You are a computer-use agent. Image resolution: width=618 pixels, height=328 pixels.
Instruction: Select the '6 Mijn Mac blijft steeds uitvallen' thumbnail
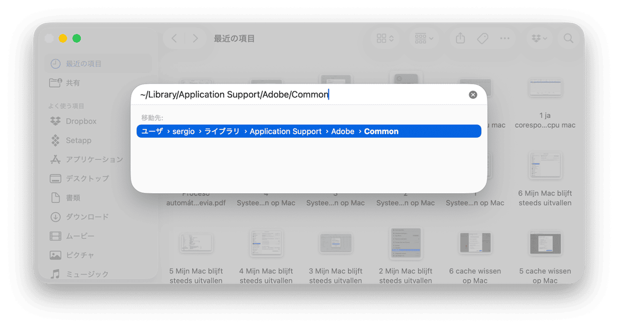point(545,165)
